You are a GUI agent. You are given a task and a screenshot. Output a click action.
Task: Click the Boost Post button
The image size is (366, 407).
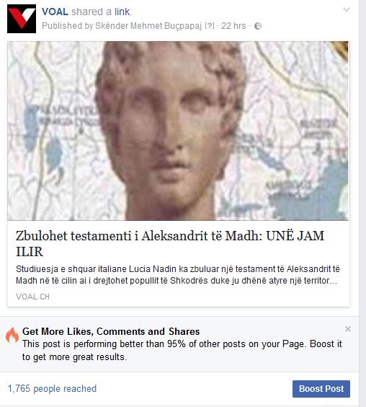click(321, 389)
